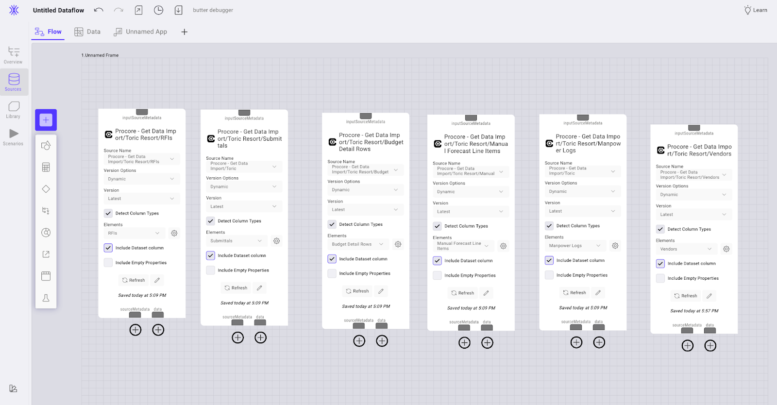Select the table node tool

(46, 168)
